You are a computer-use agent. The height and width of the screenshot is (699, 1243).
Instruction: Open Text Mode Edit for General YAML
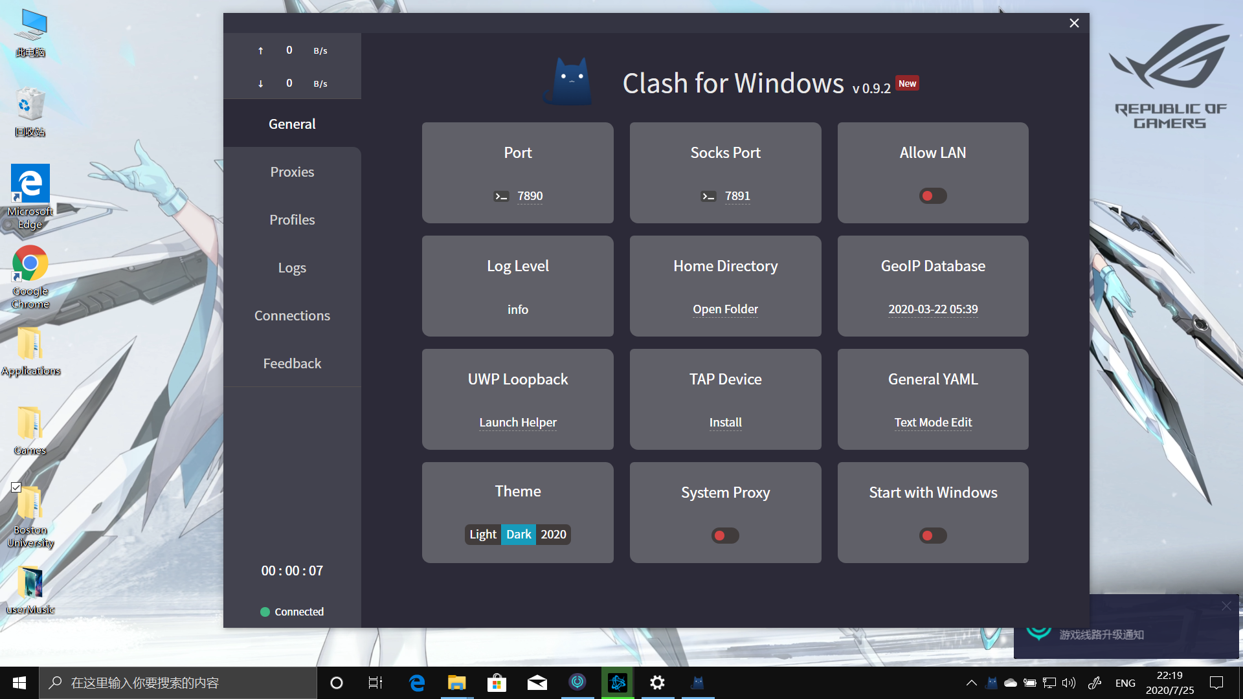click(x=933, y=423)
